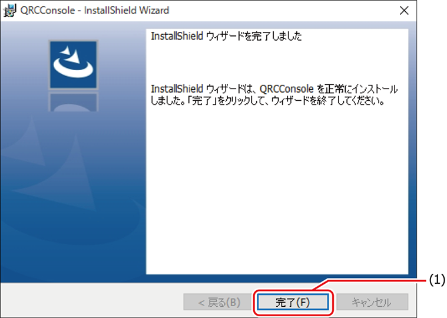Click the QRCConsole installed successfully message
The width and height of the screenshot is (447, 318).
tap(274, 95)
